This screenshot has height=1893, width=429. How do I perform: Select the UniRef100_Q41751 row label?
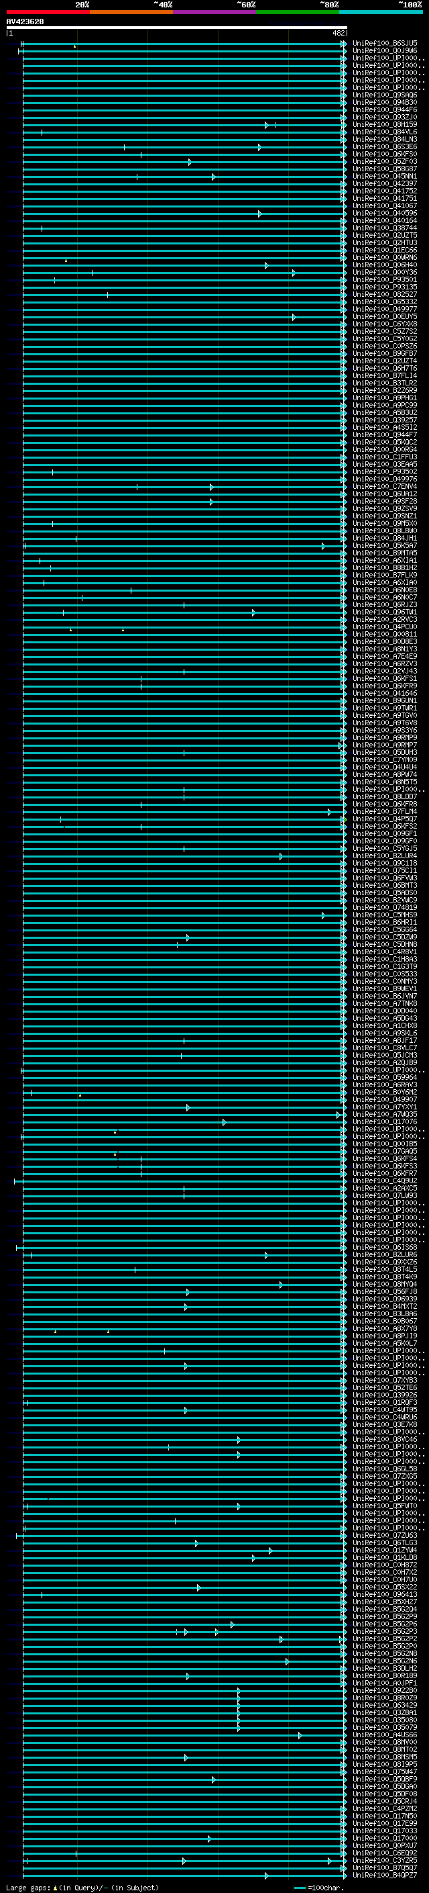[385, 198]
